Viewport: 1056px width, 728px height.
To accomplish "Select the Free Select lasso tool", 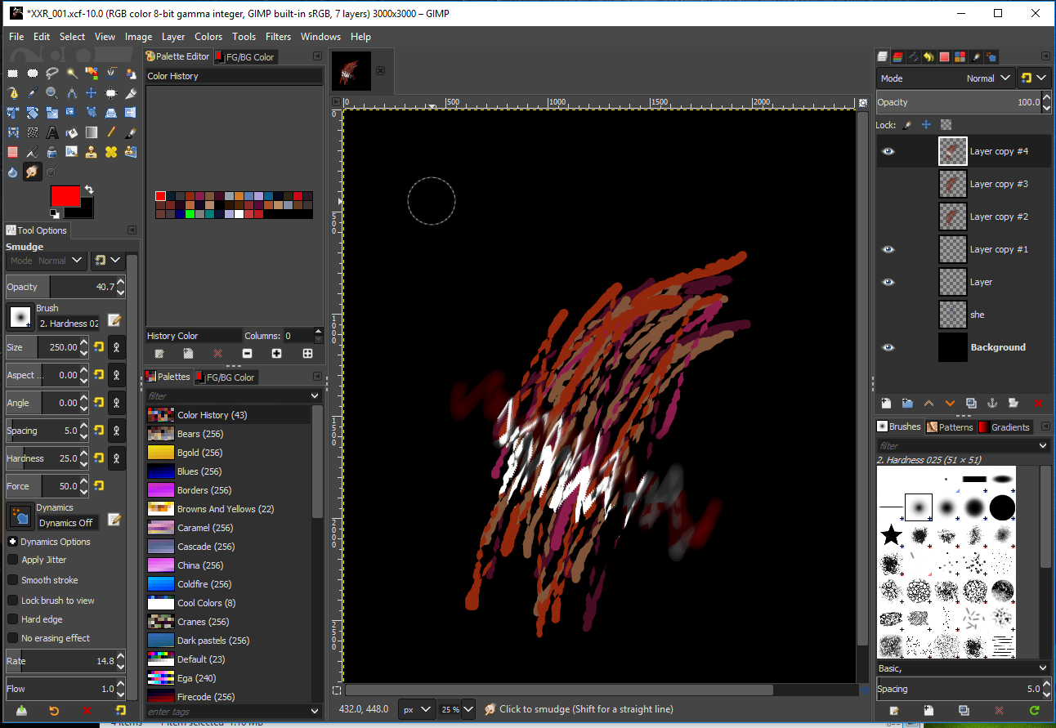I will [52, 74].
